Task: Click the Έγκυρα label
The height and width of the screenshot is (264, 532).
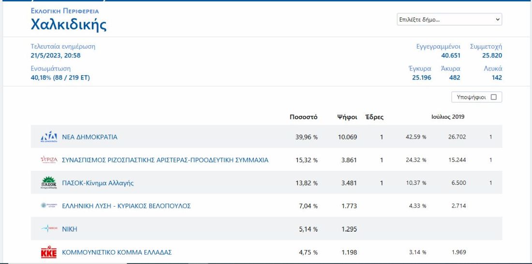Action: pyautogui.click(x=420, y=69)
